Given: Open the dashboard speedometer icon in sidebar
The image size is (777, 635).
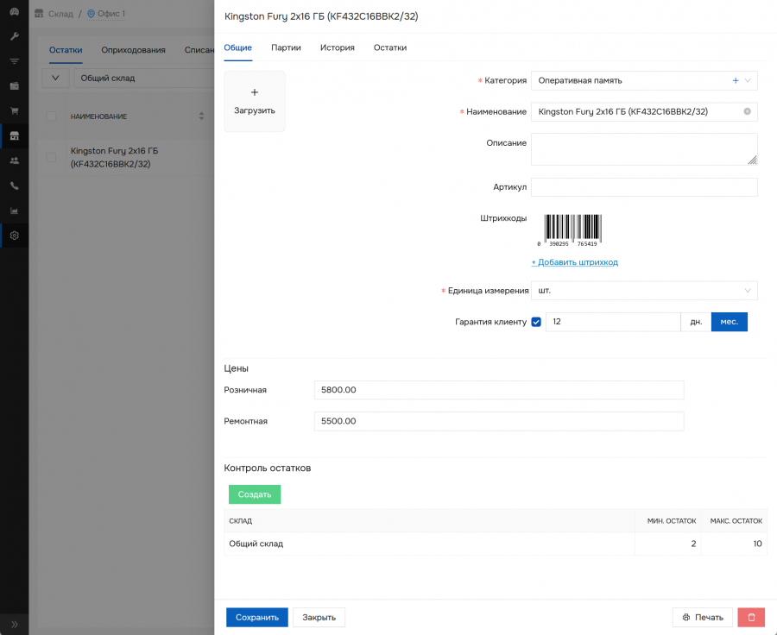Looking at the screenshot, I should (15, 11).
